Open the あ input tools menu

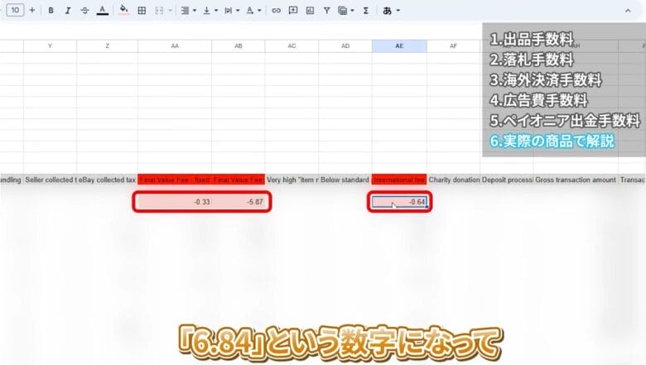(x=391, y=11)
